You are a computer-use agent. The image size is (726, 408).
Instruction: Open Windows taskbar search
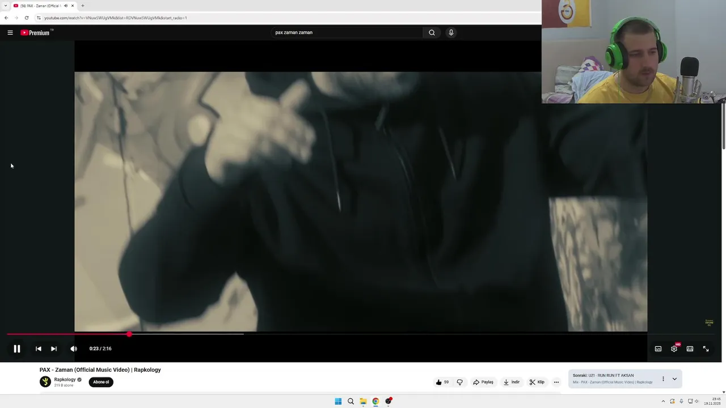(x=351, y=401)
